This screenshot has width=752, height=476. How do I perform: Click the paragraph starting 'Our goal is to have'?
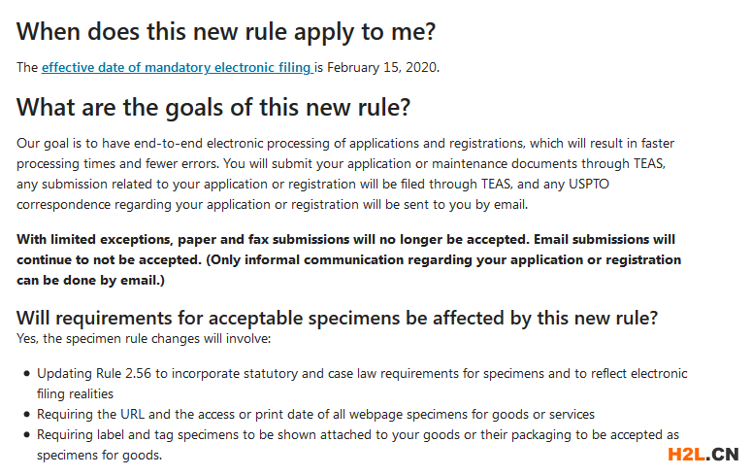click(345, 174)
